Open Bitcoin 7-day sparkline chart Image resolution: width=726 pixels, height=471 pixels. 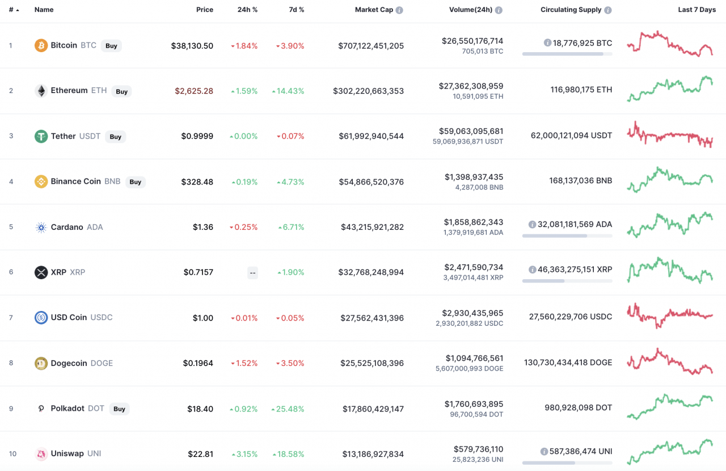[670, 44]
